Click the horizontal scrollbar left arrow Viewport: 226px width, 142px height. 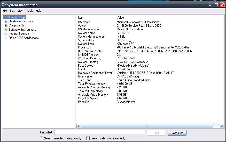79,126
